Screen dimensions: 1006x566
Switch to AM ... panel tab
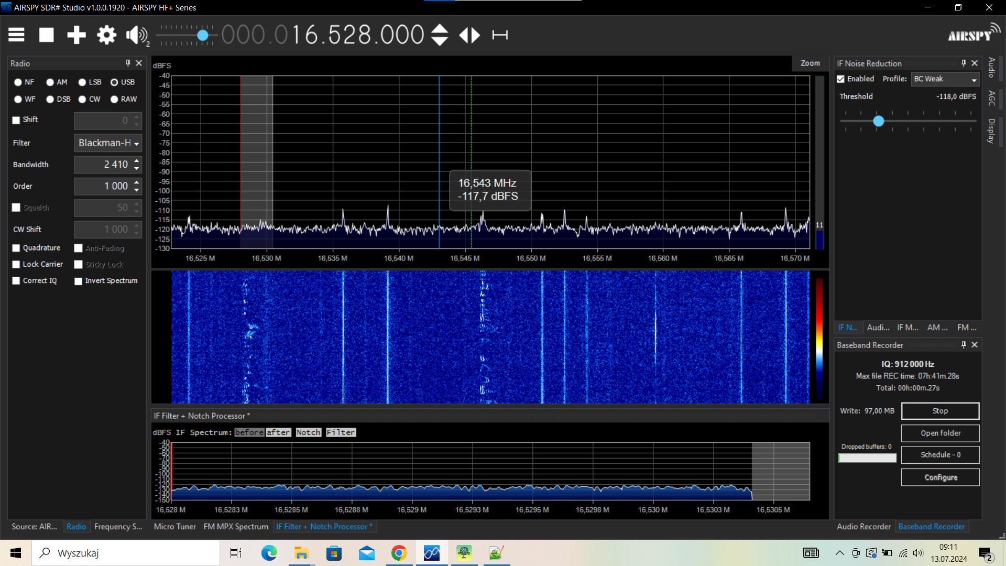(937, 328)
